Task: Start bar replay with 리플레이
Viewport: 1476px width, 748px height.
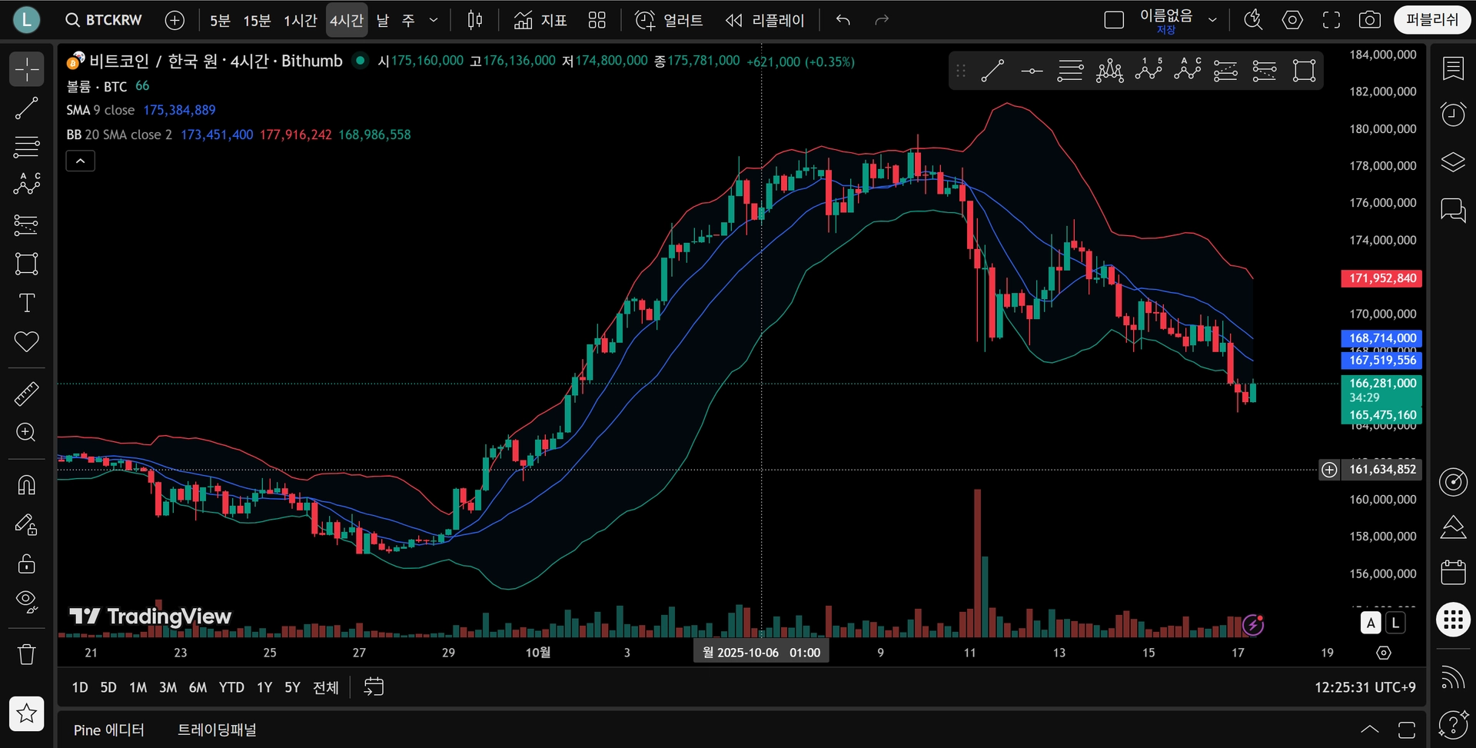Action: tap(765, 20)
